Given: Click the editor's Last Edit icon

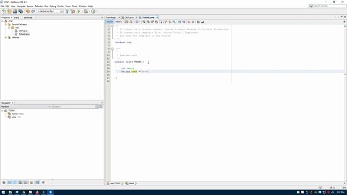Looking at the screenshot, I should (127, 22).
